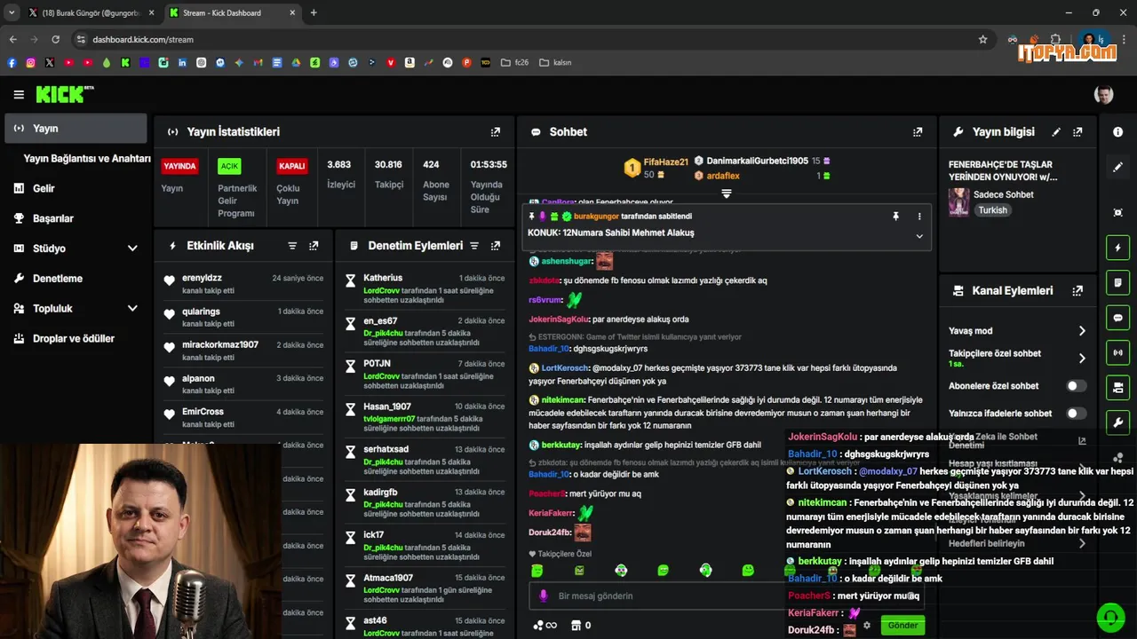This screenshot has width=1137, height=639.
Task: Toggle the broadcast signal widget in right sidebar
Action: click(x=1118, y=352)
